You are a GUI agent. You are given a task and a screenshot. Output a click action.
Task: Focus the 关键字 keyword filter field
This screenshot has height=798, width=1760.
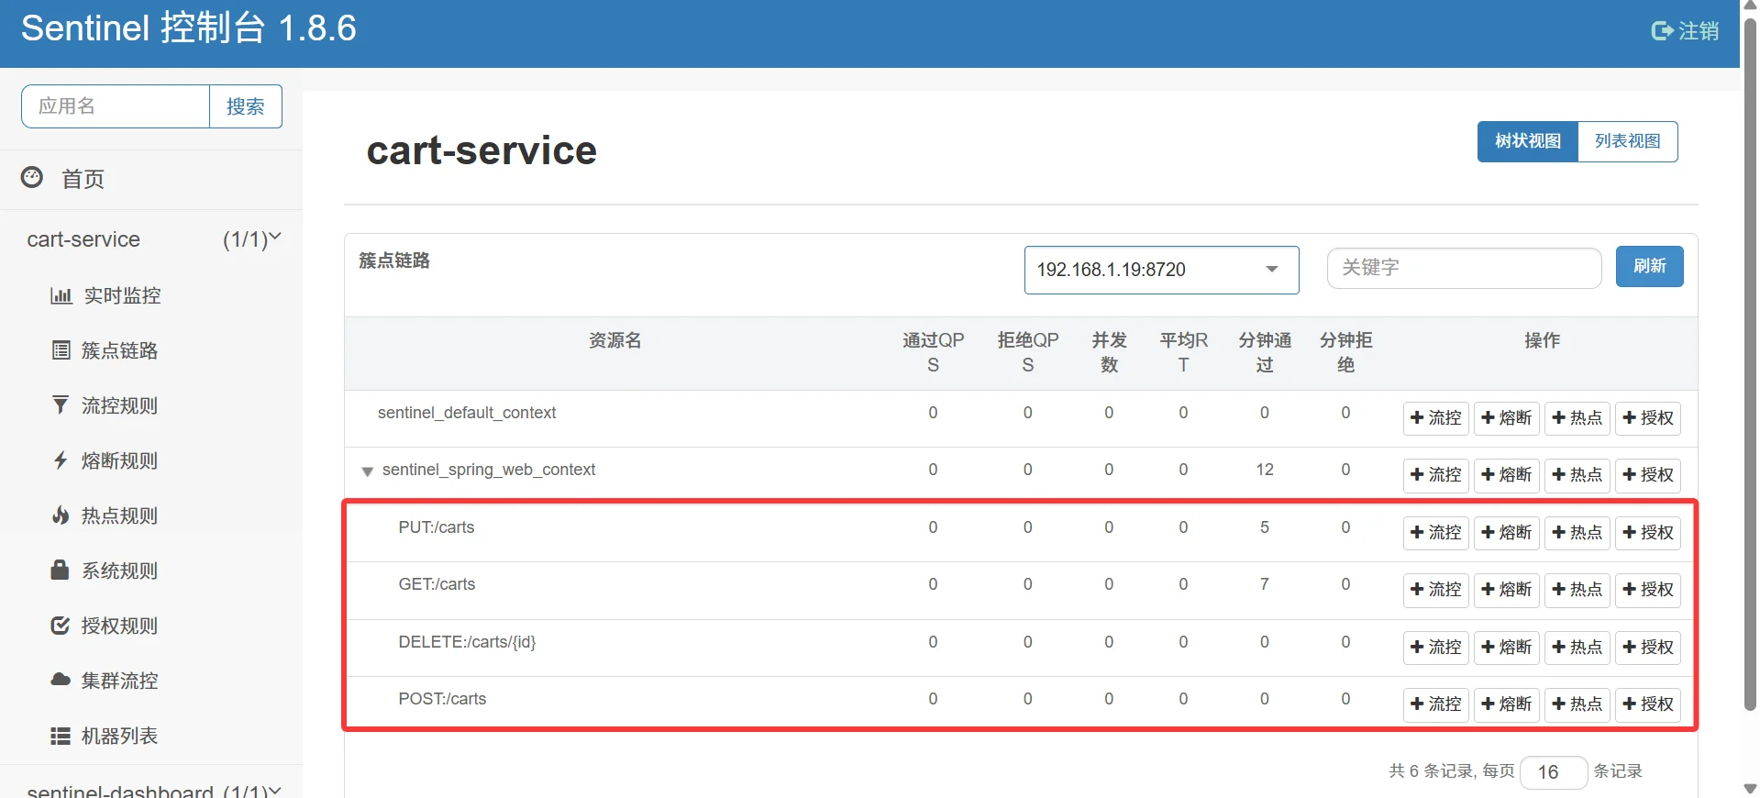point(1464,268)
